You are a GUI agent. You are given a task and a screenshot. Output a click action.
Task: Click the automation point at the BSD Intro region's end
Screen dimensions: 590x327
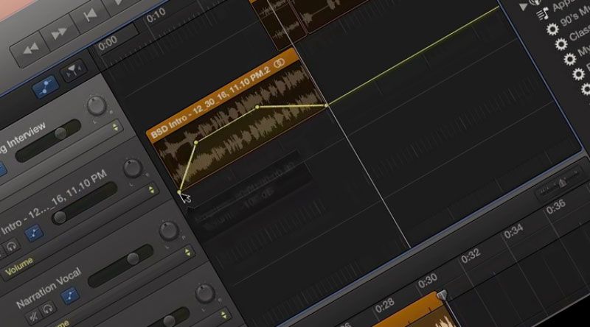pos(326,105)
